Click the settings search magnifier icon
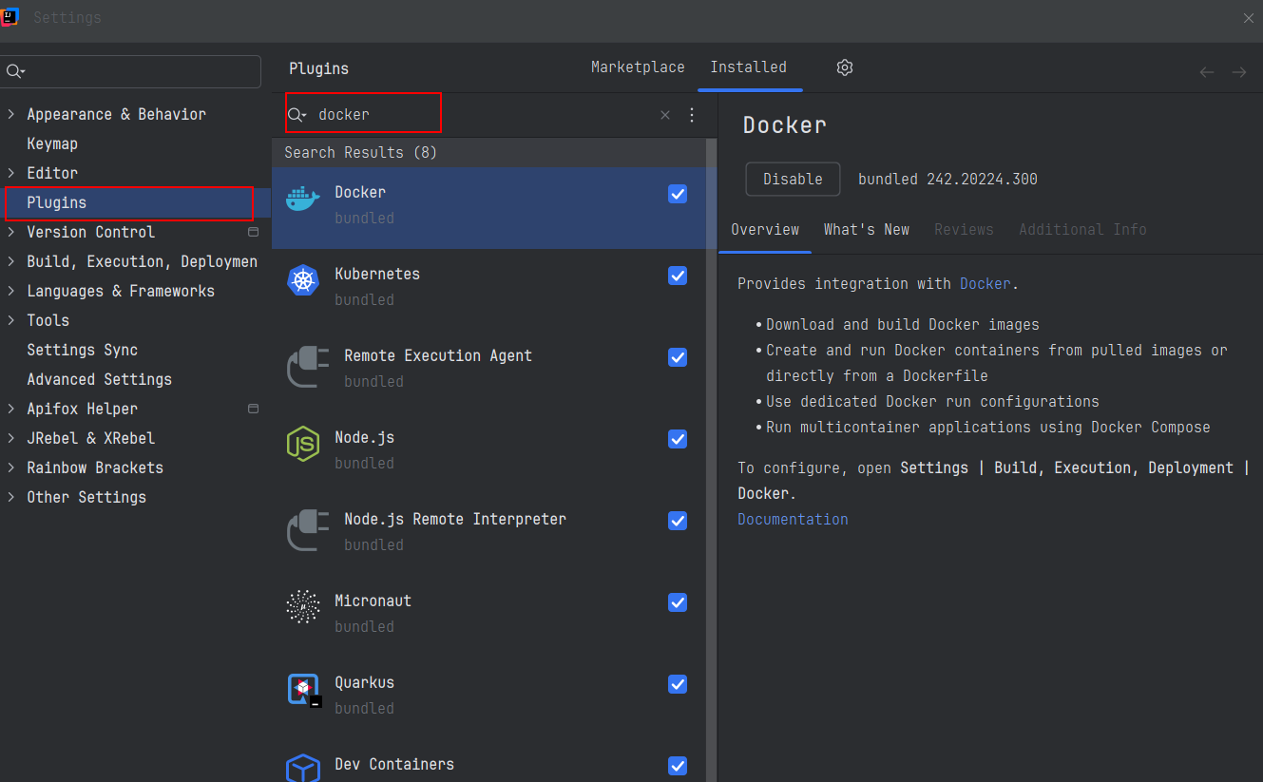 (x=14, y=71)
